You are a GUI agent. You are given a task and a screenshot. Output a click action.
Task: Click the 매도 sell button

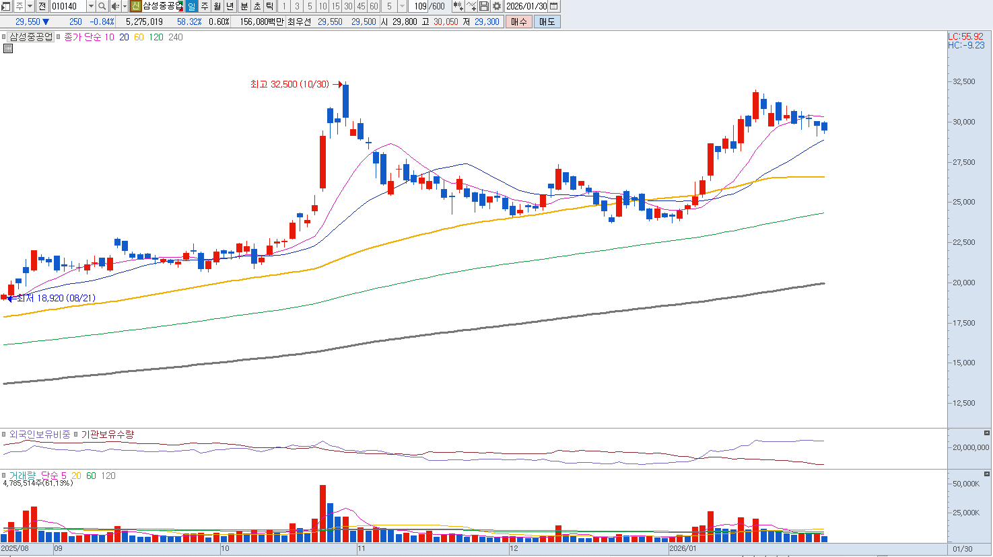point(547,22)
